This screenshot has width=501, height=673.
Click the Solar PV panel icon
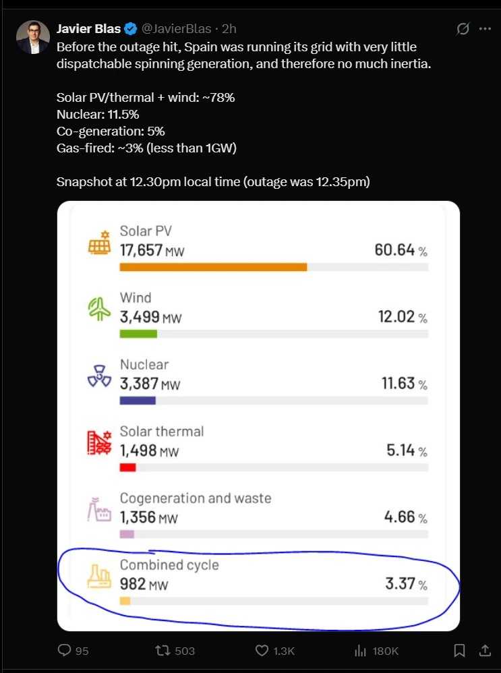pyautogui.click(x=99, y=243)
